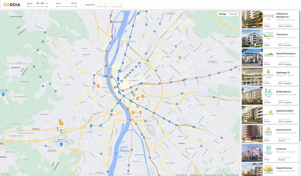Viewport: 301px width, 176px height.
Task: Click the Thermal Zugló 4 project logo
Action: [268, 35]
